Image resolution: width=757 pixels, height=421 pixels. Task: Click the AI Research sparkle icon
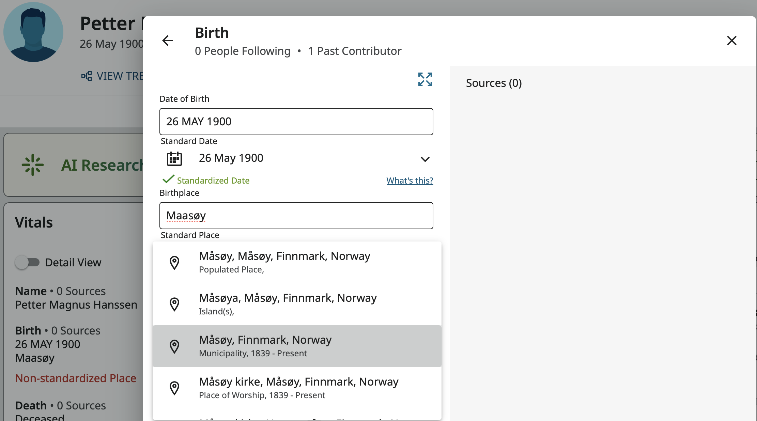(33, 165)
